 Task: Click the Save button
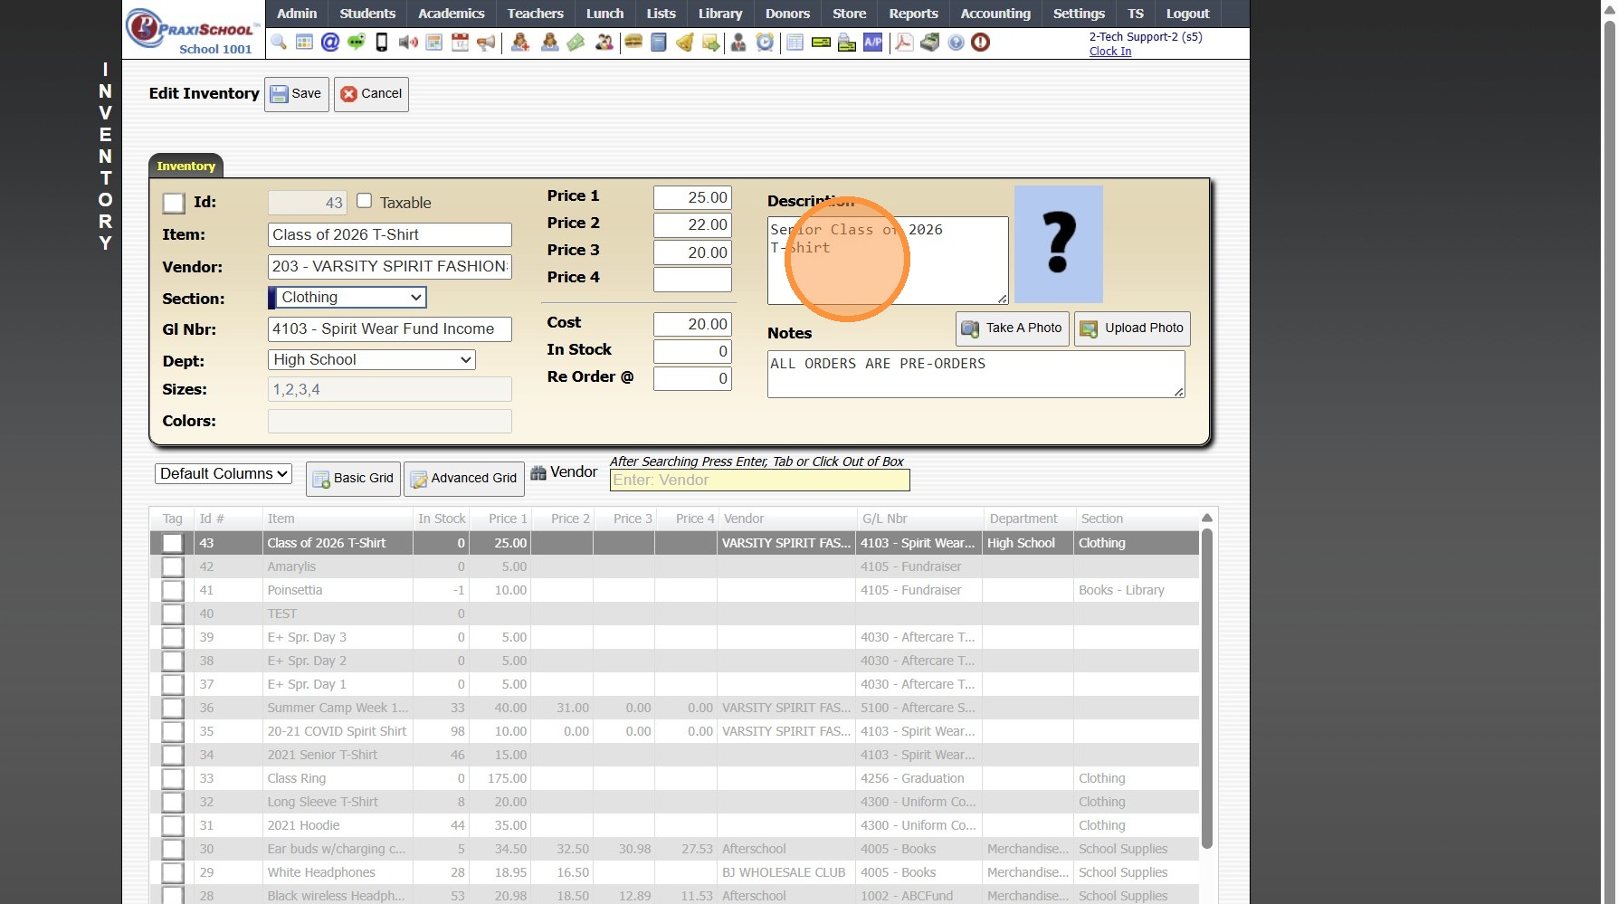tap(296, 94)
